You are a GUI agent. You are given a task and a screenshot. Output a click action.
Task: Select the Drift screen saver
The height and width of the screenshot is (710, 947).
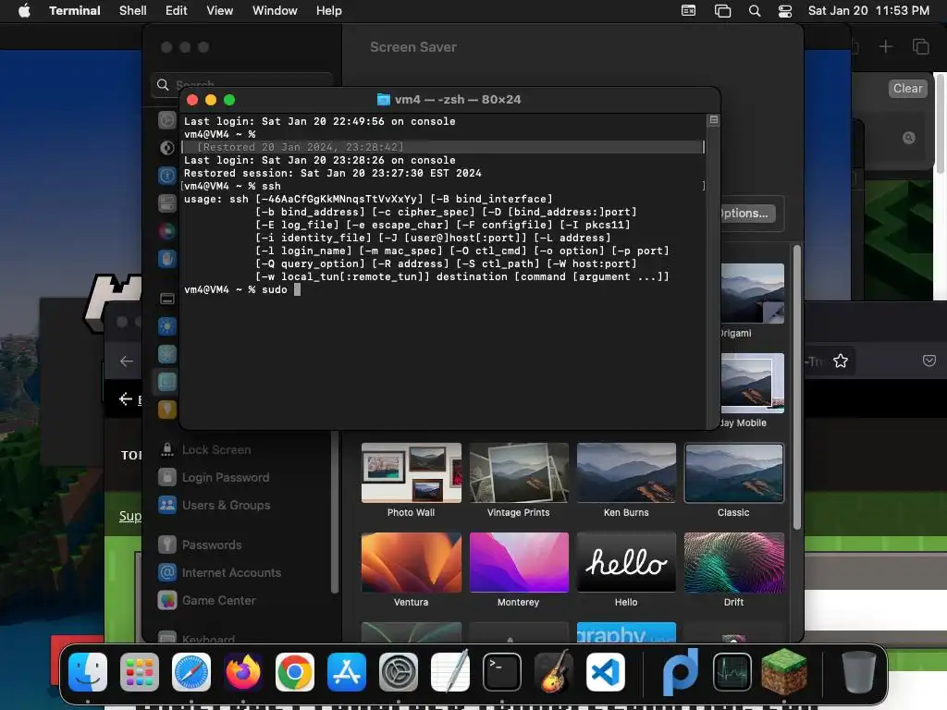733,563
